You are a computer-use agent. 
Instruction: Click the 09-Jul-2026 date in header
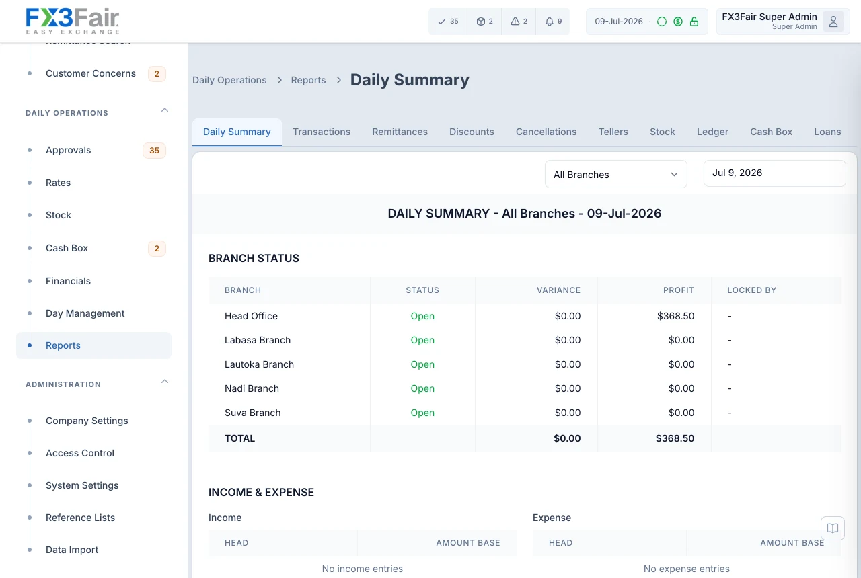coord(619,22)
